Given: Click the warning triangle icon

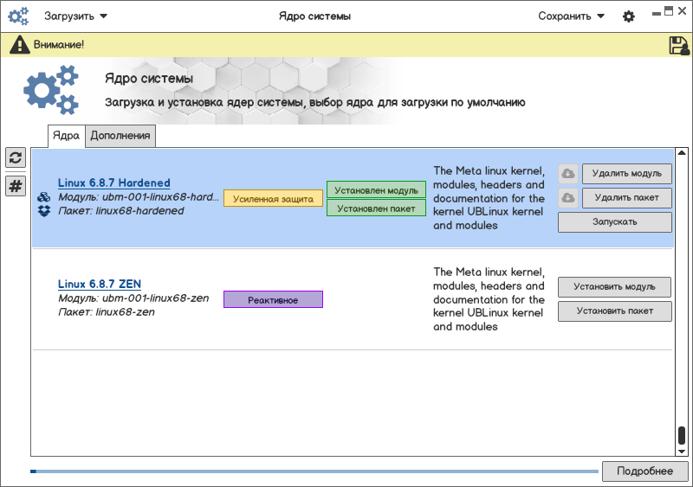Looking at the screenshot, I should 19,45.
